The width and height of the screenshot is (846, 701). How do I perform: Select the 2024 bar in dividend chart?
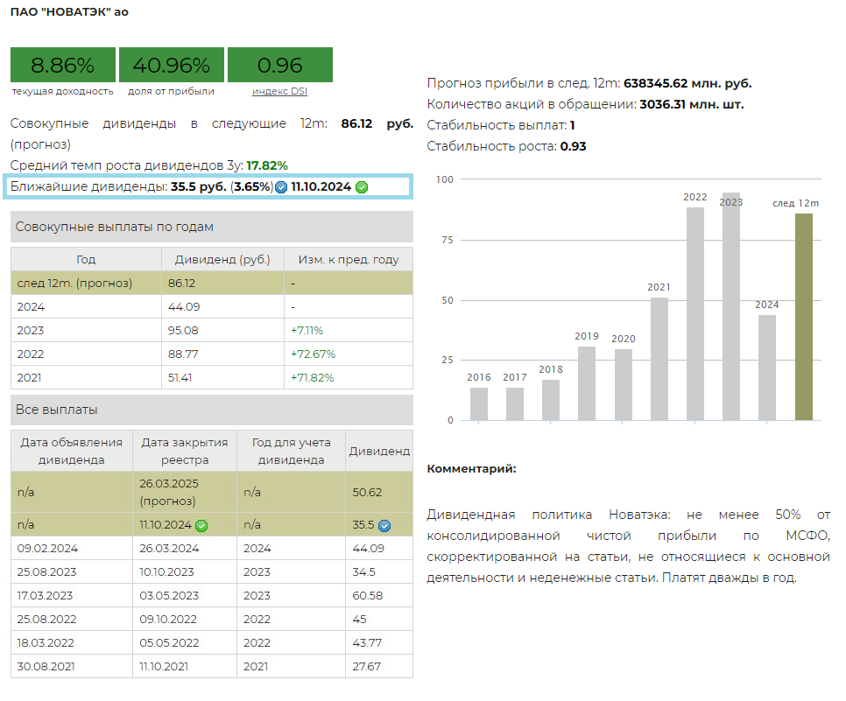(x=767, y=368)
